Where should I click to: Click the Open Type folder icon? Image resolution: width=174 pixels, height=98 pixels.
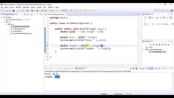(51, 11)
